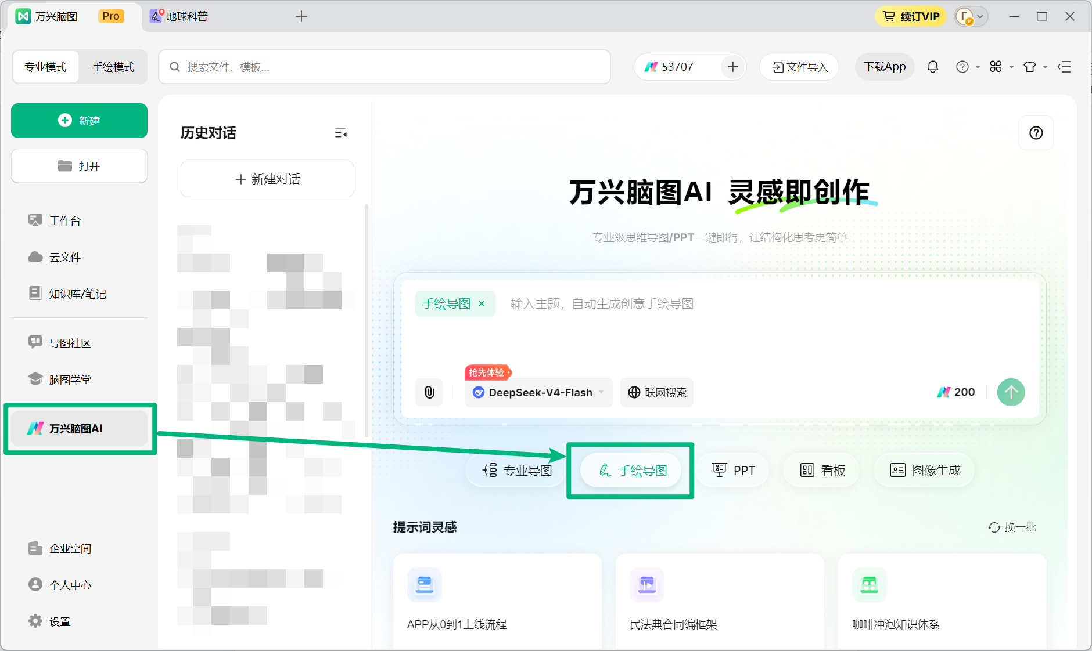Select the PPT mode chip
This screenshot has width=1092, height=651.
(x=734, y=471)
